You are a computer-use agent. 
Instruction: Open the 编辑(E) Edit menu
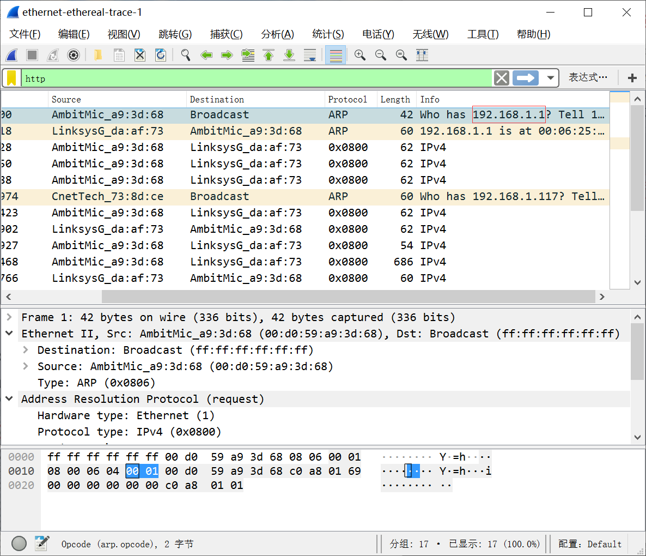(74, 34)
